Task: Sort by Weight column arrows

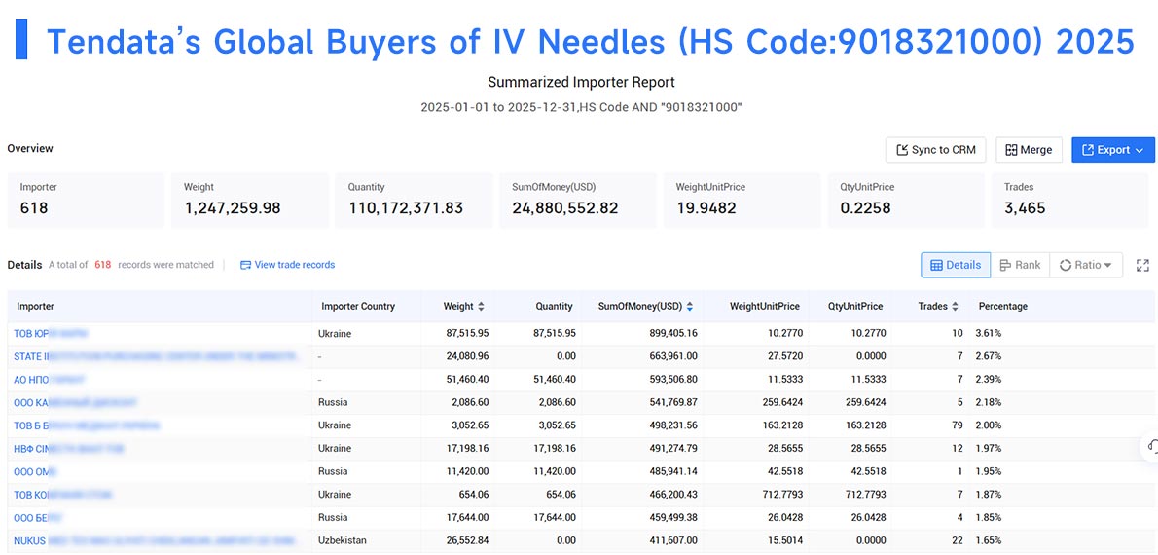Action: coord(482,306)
